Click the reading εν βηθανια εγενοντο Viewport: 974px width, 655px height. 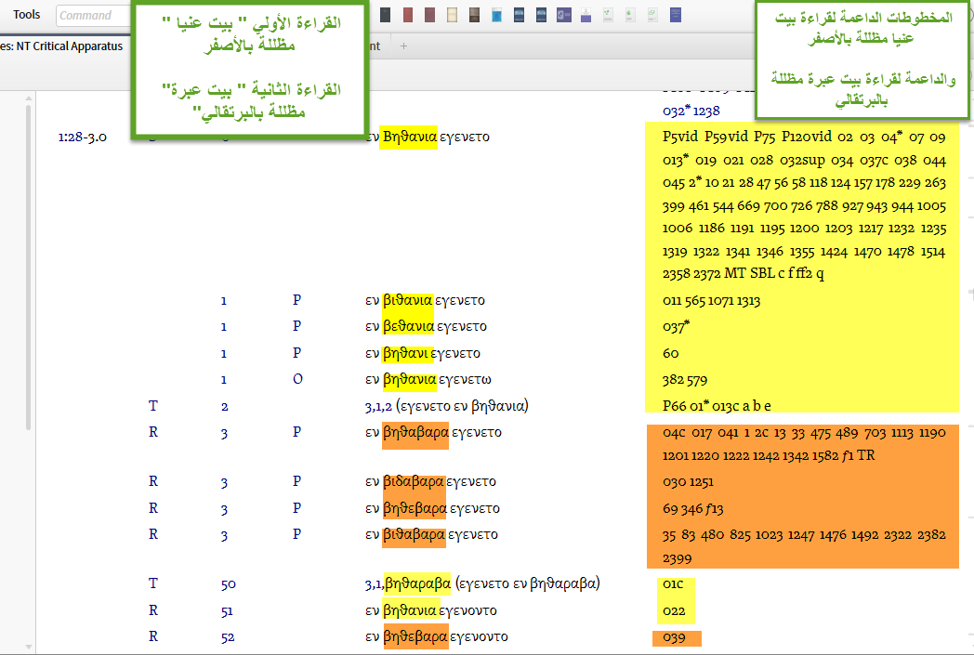pos(431,611)
